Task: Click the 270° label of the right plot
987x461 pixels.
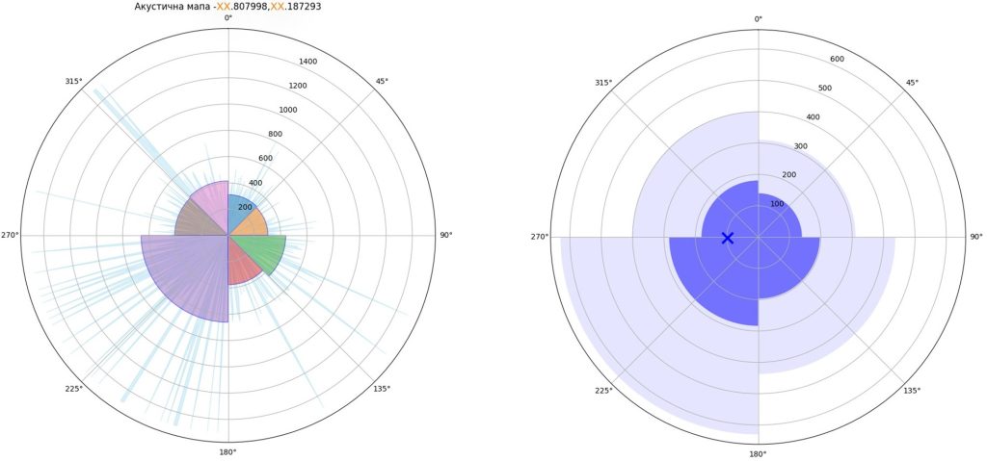Action: [542, 237]
